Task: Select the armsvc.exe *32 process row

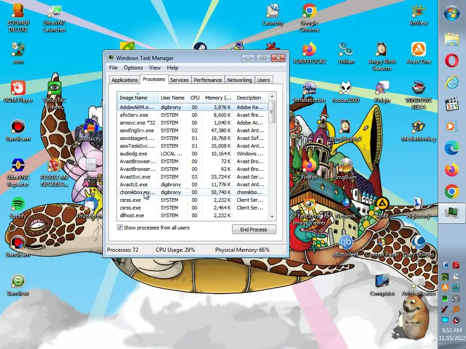Action: (192, 123)
